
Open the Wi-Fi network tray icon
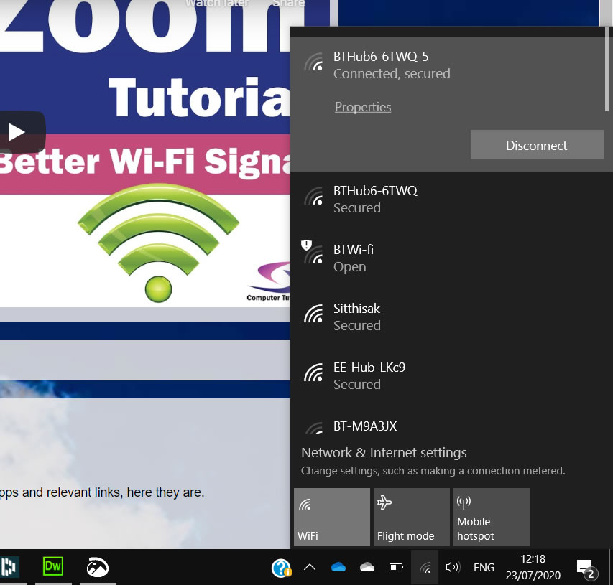(x=425, y=567)
